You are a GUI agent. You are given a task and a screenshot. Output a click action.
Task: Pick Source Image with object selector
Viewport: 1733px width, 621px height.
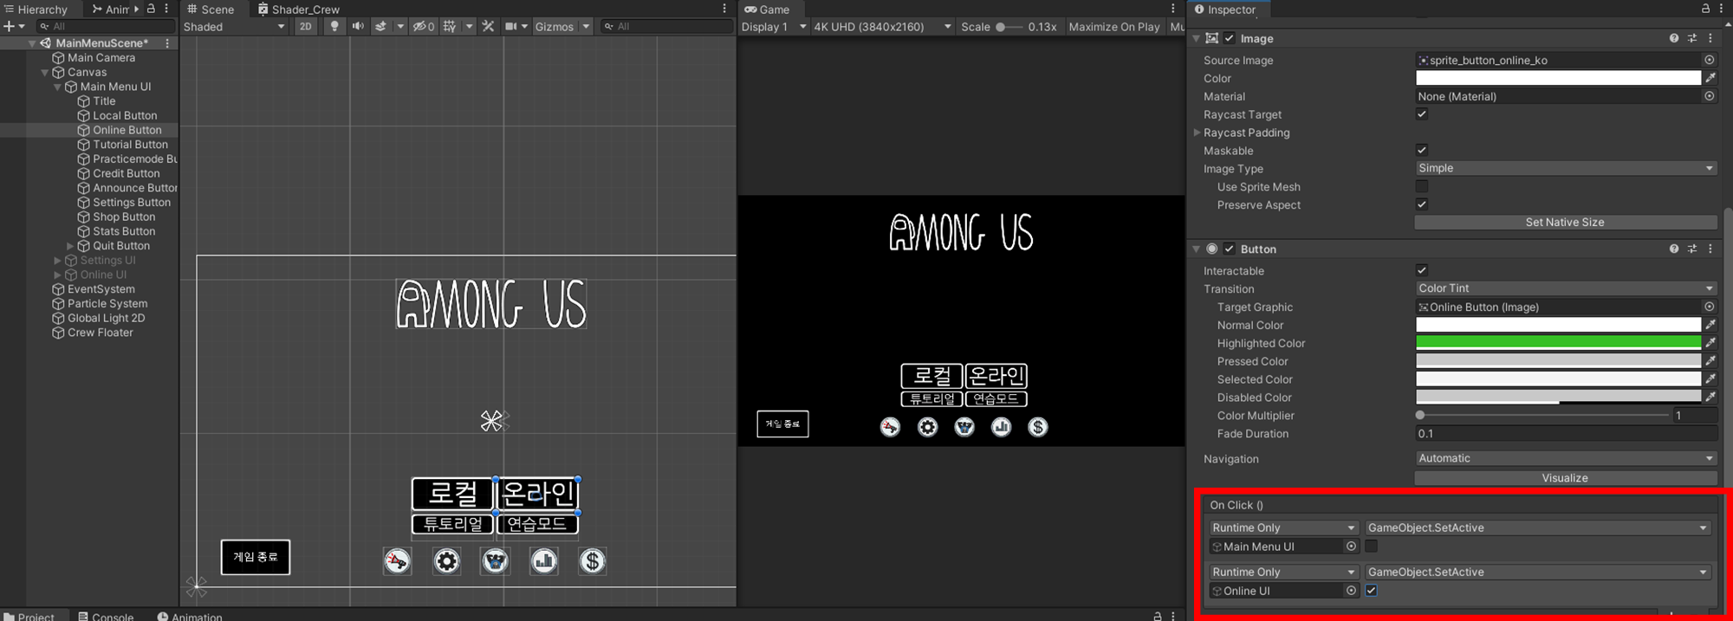click(x=1709, y=60)
